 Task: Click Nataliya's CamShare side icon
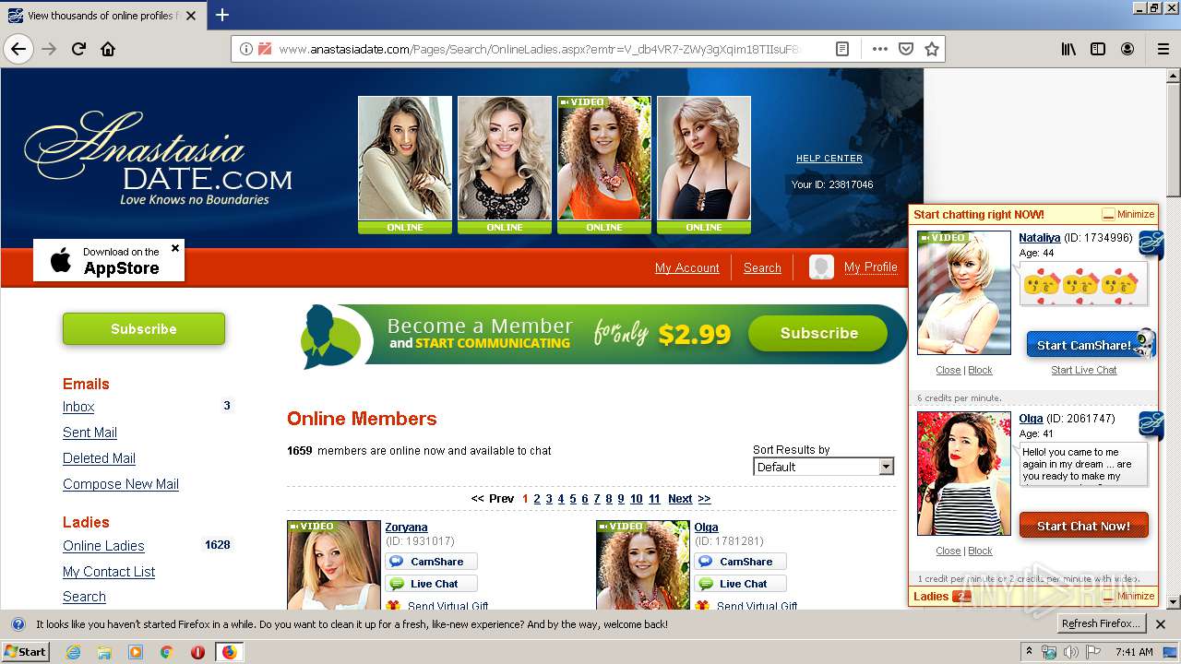(1151, 244)
